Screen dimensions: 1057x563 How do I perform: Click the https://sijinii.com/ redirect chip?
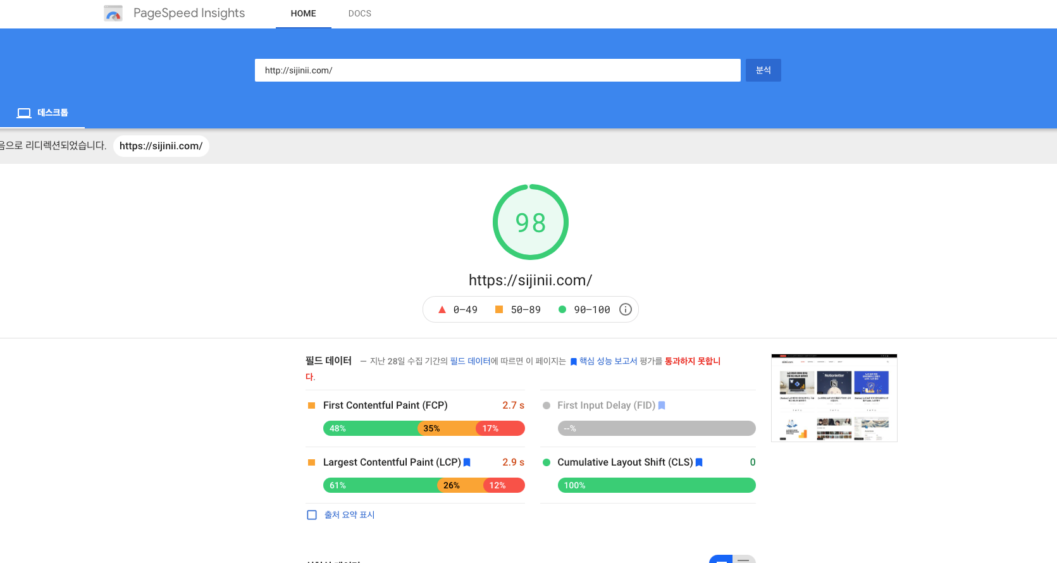tap(161, 145)
